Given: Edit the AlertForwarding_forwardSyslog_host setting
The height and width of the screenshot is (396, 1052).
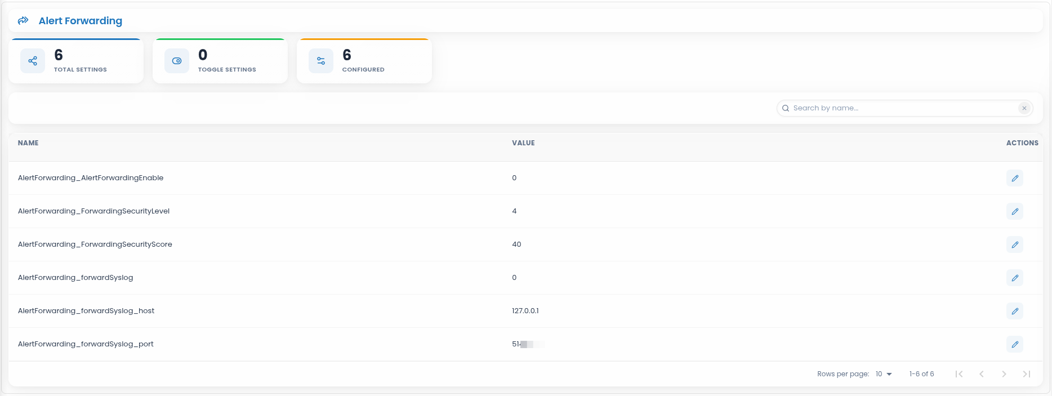Looking at the screenshot, I should pyautogui.click(x=1015, y=311).
